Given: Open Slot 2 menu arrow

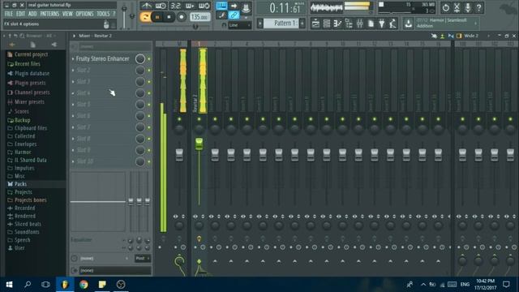Looking at the screenshot, I should [x=73, y=71].
